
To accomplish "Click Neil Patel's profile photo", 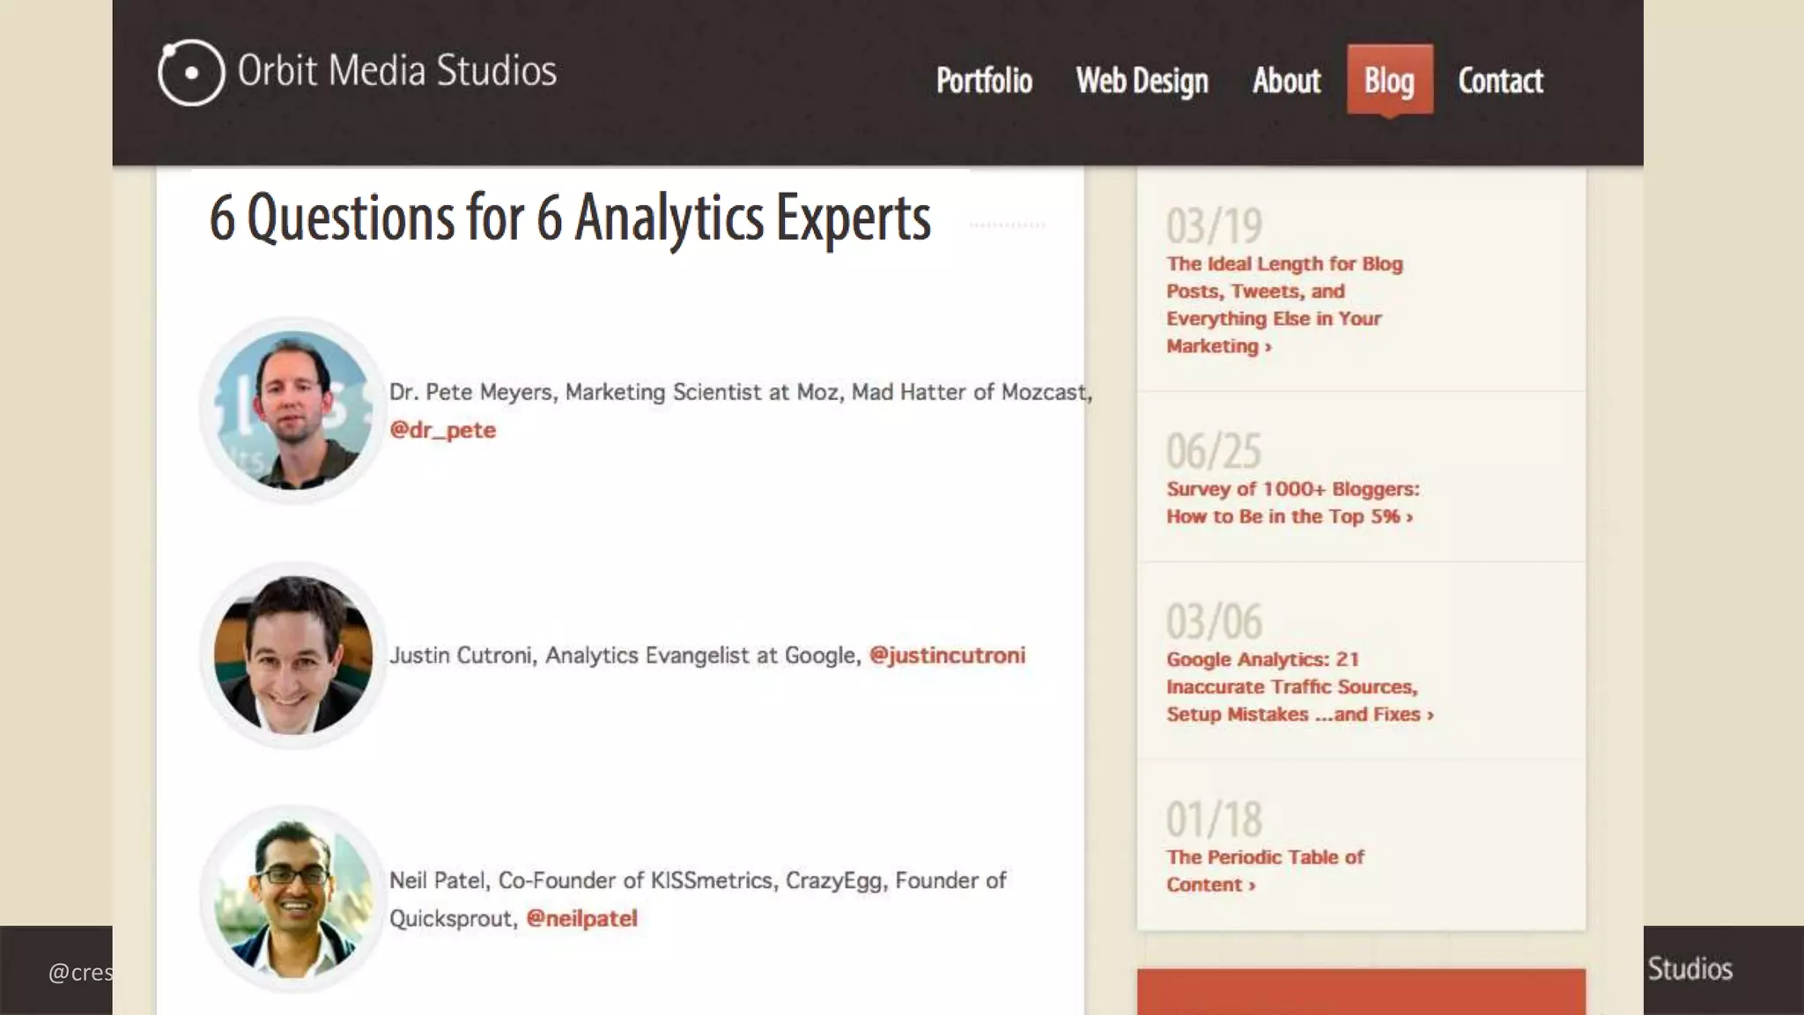I will 293,899.
